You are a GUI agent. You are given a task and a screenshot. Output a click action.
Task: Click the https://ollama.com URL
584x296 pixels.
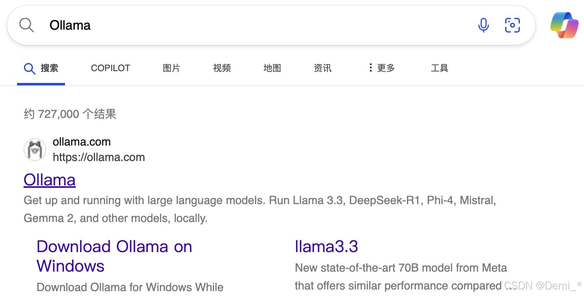(99, 157)
